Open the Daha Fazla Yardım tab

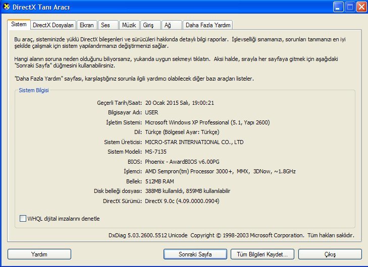[x=207, y=25]
